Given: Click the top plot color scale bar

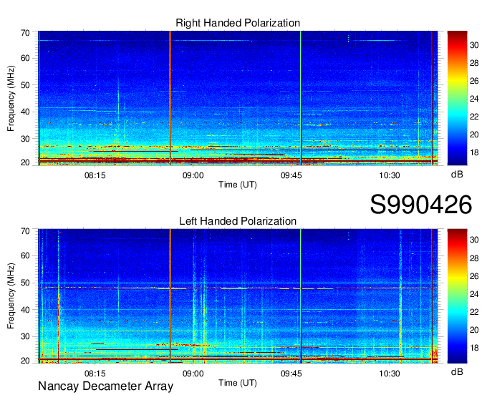Looking at the screenshot, I should pos(457,98).
